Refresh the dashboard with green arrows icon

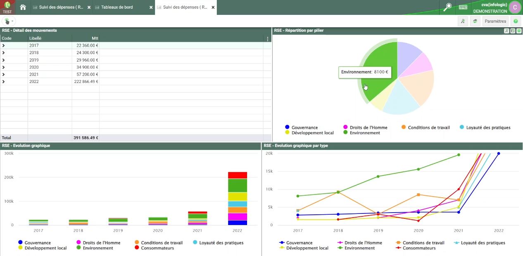click(475, 21)
